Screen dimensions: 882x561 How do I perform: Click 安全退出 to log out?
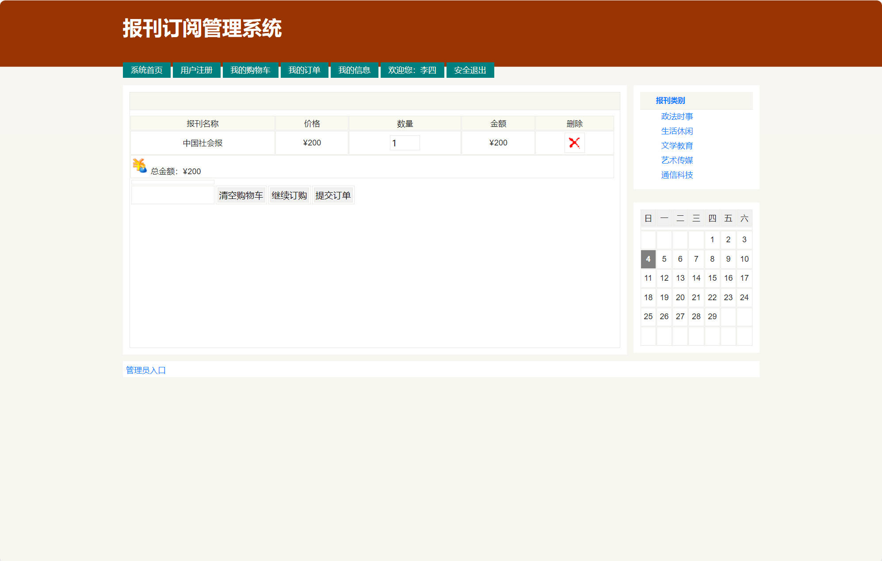click(x=470, y=70)
